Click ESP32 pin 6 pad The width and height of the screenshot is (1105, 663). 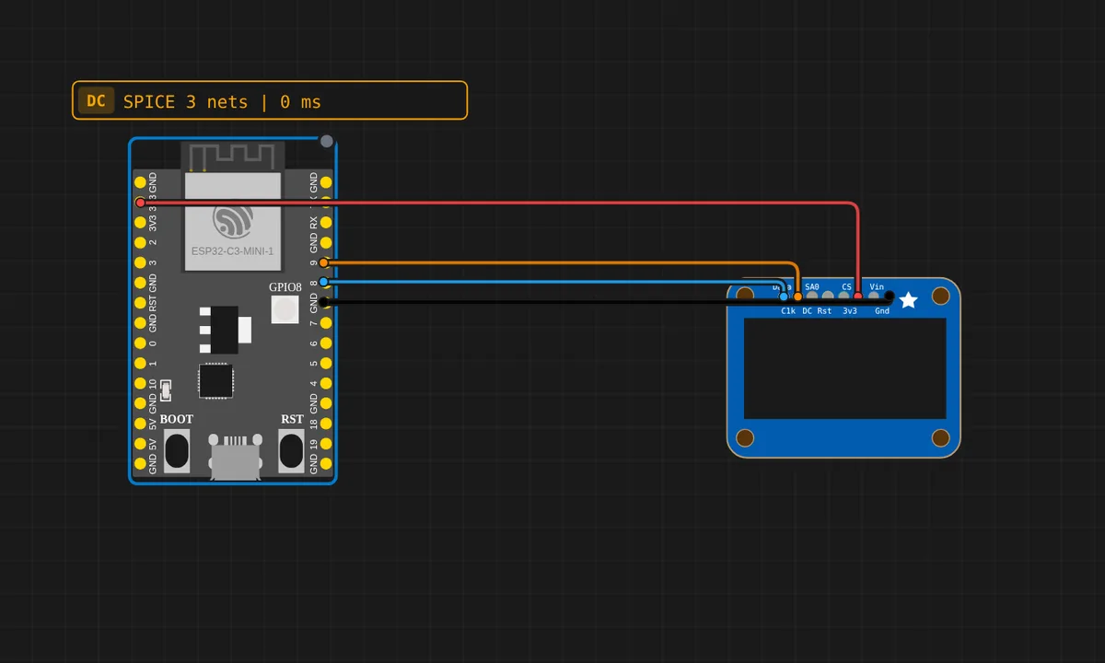(326, 343)
